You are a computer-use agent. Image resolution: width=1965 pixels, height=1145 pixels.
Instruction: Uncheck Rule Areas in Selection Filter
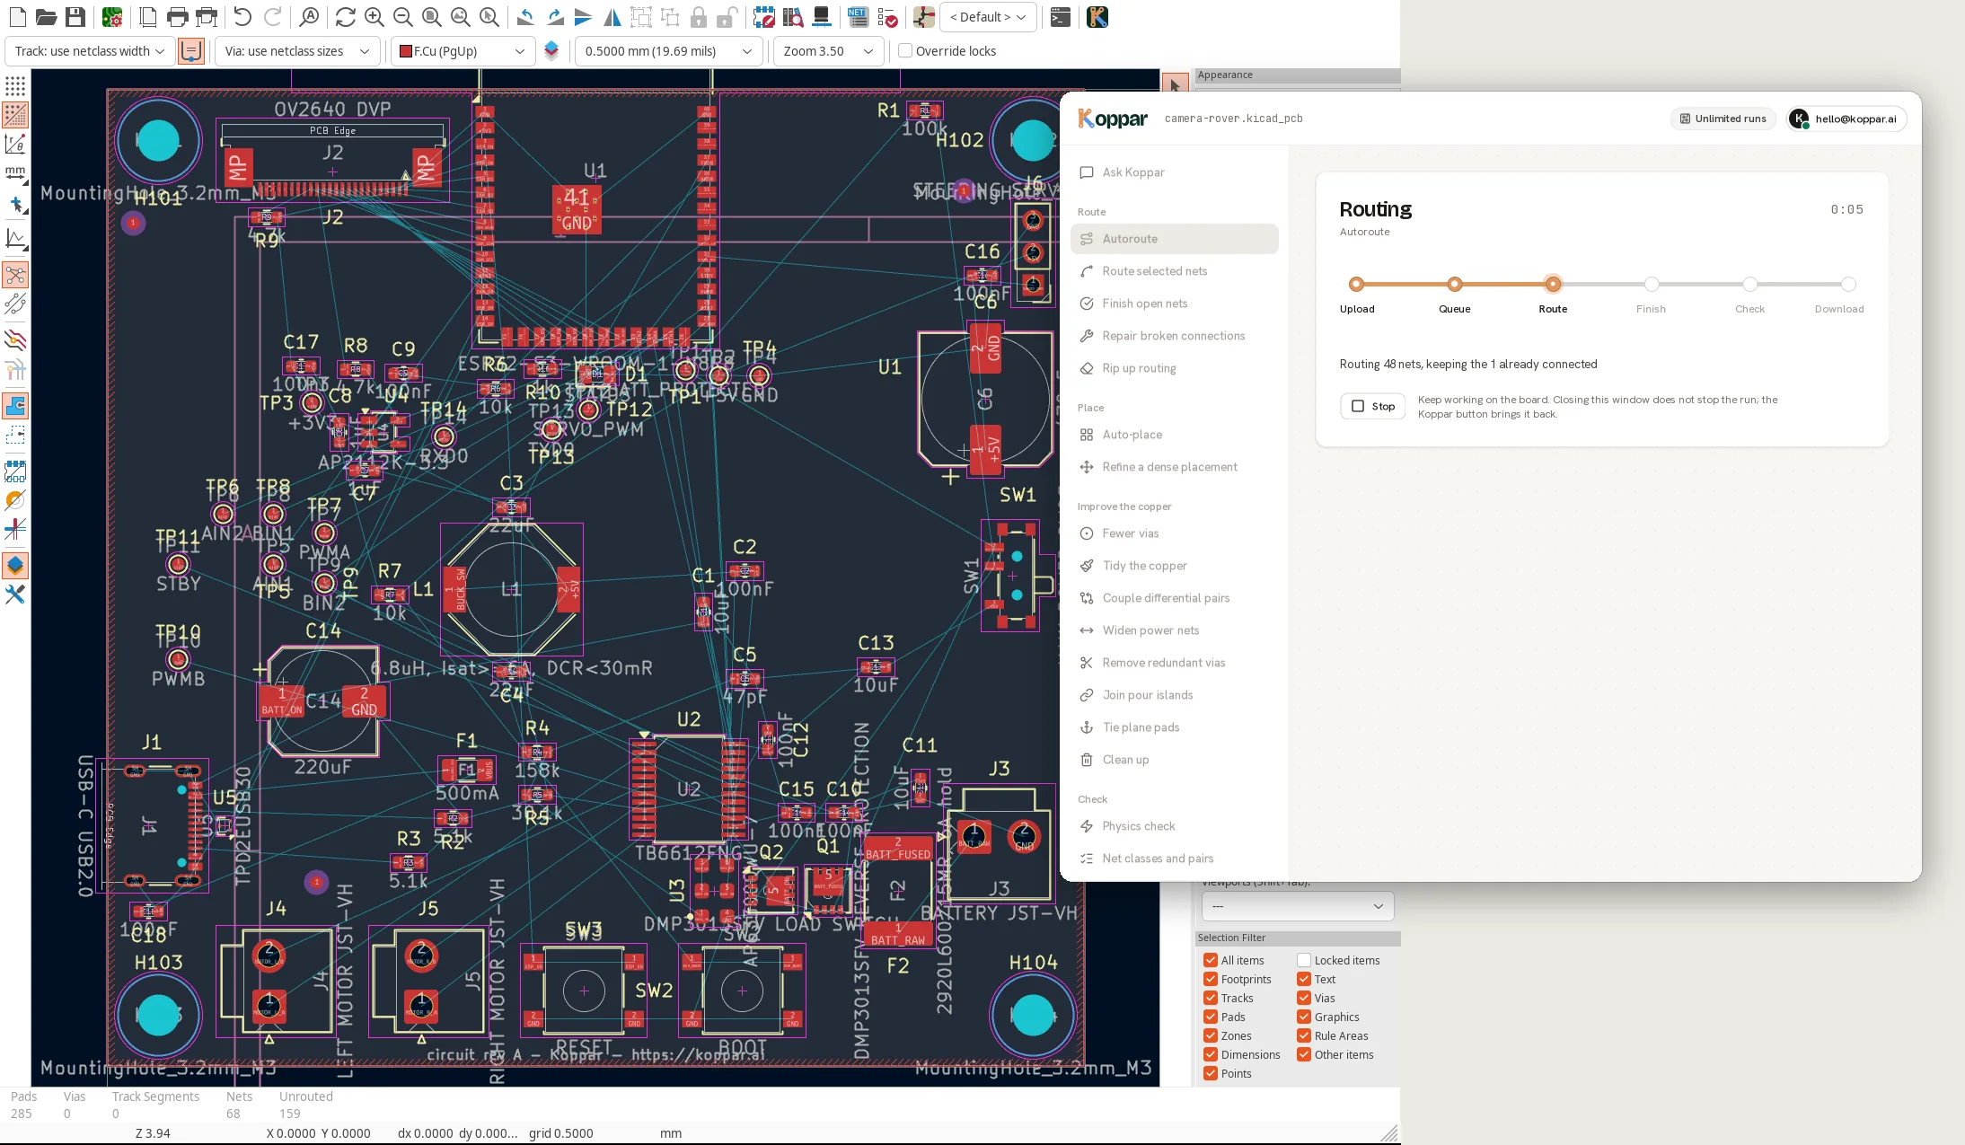[x=1304, y=1035]
